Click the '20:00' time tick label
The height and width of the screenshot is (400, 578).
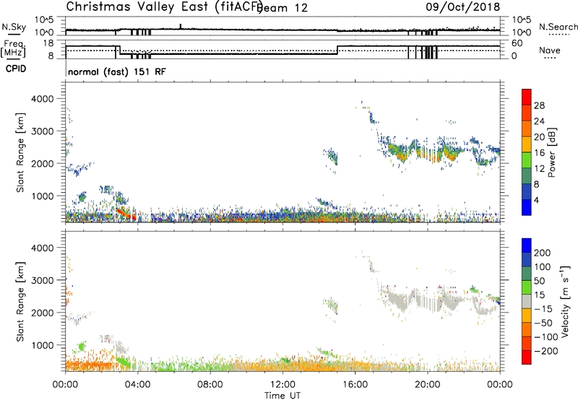[427, 385]
